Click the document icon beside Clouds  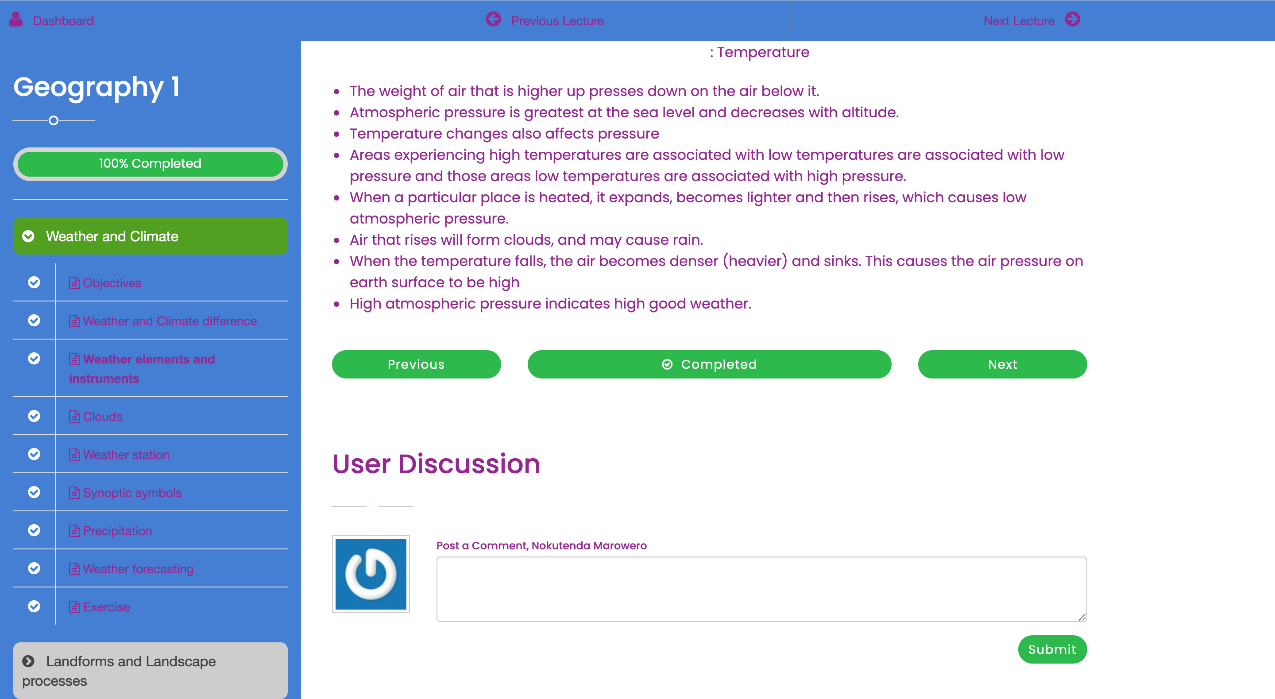point(74,417)
